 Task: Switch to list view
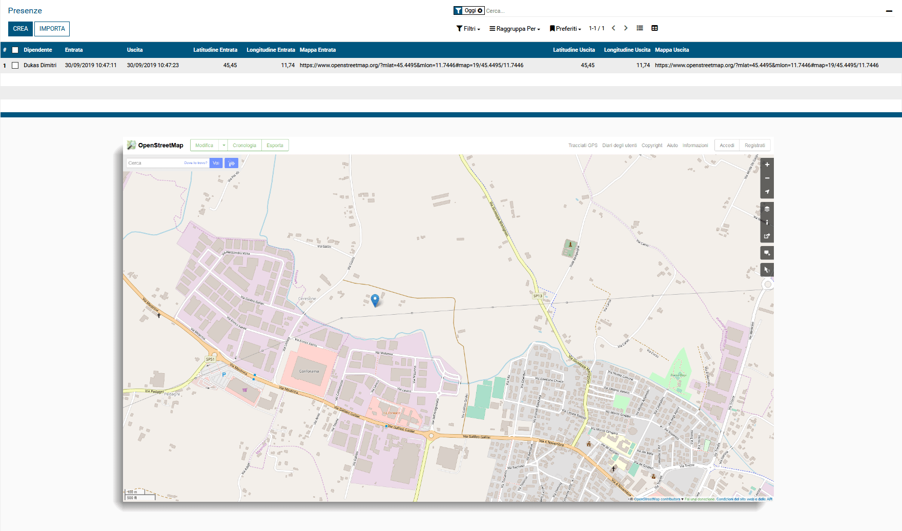(640, 28)
